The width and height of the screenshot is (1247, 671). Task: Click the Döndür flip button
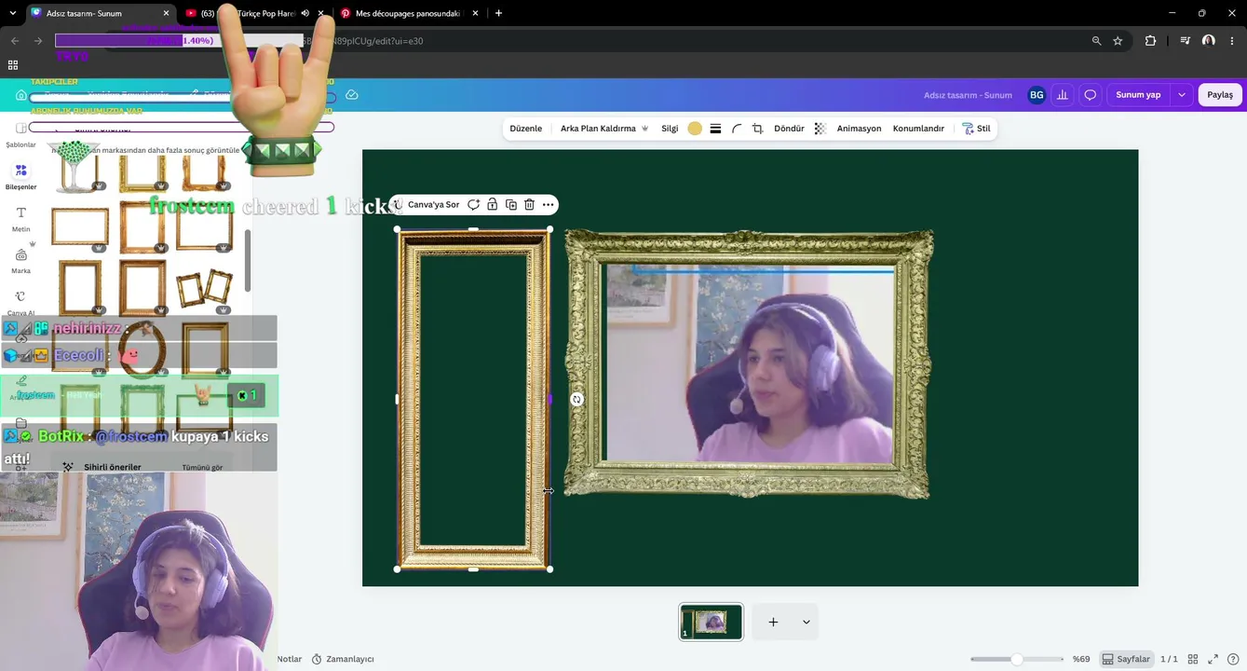(x=789, y=129)
